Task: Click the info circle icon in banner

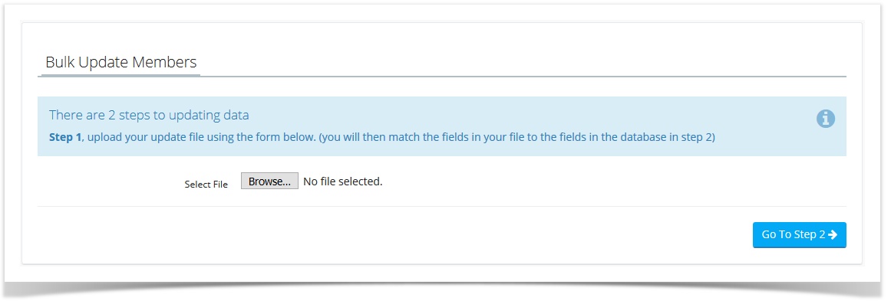Action: point(826,119)
